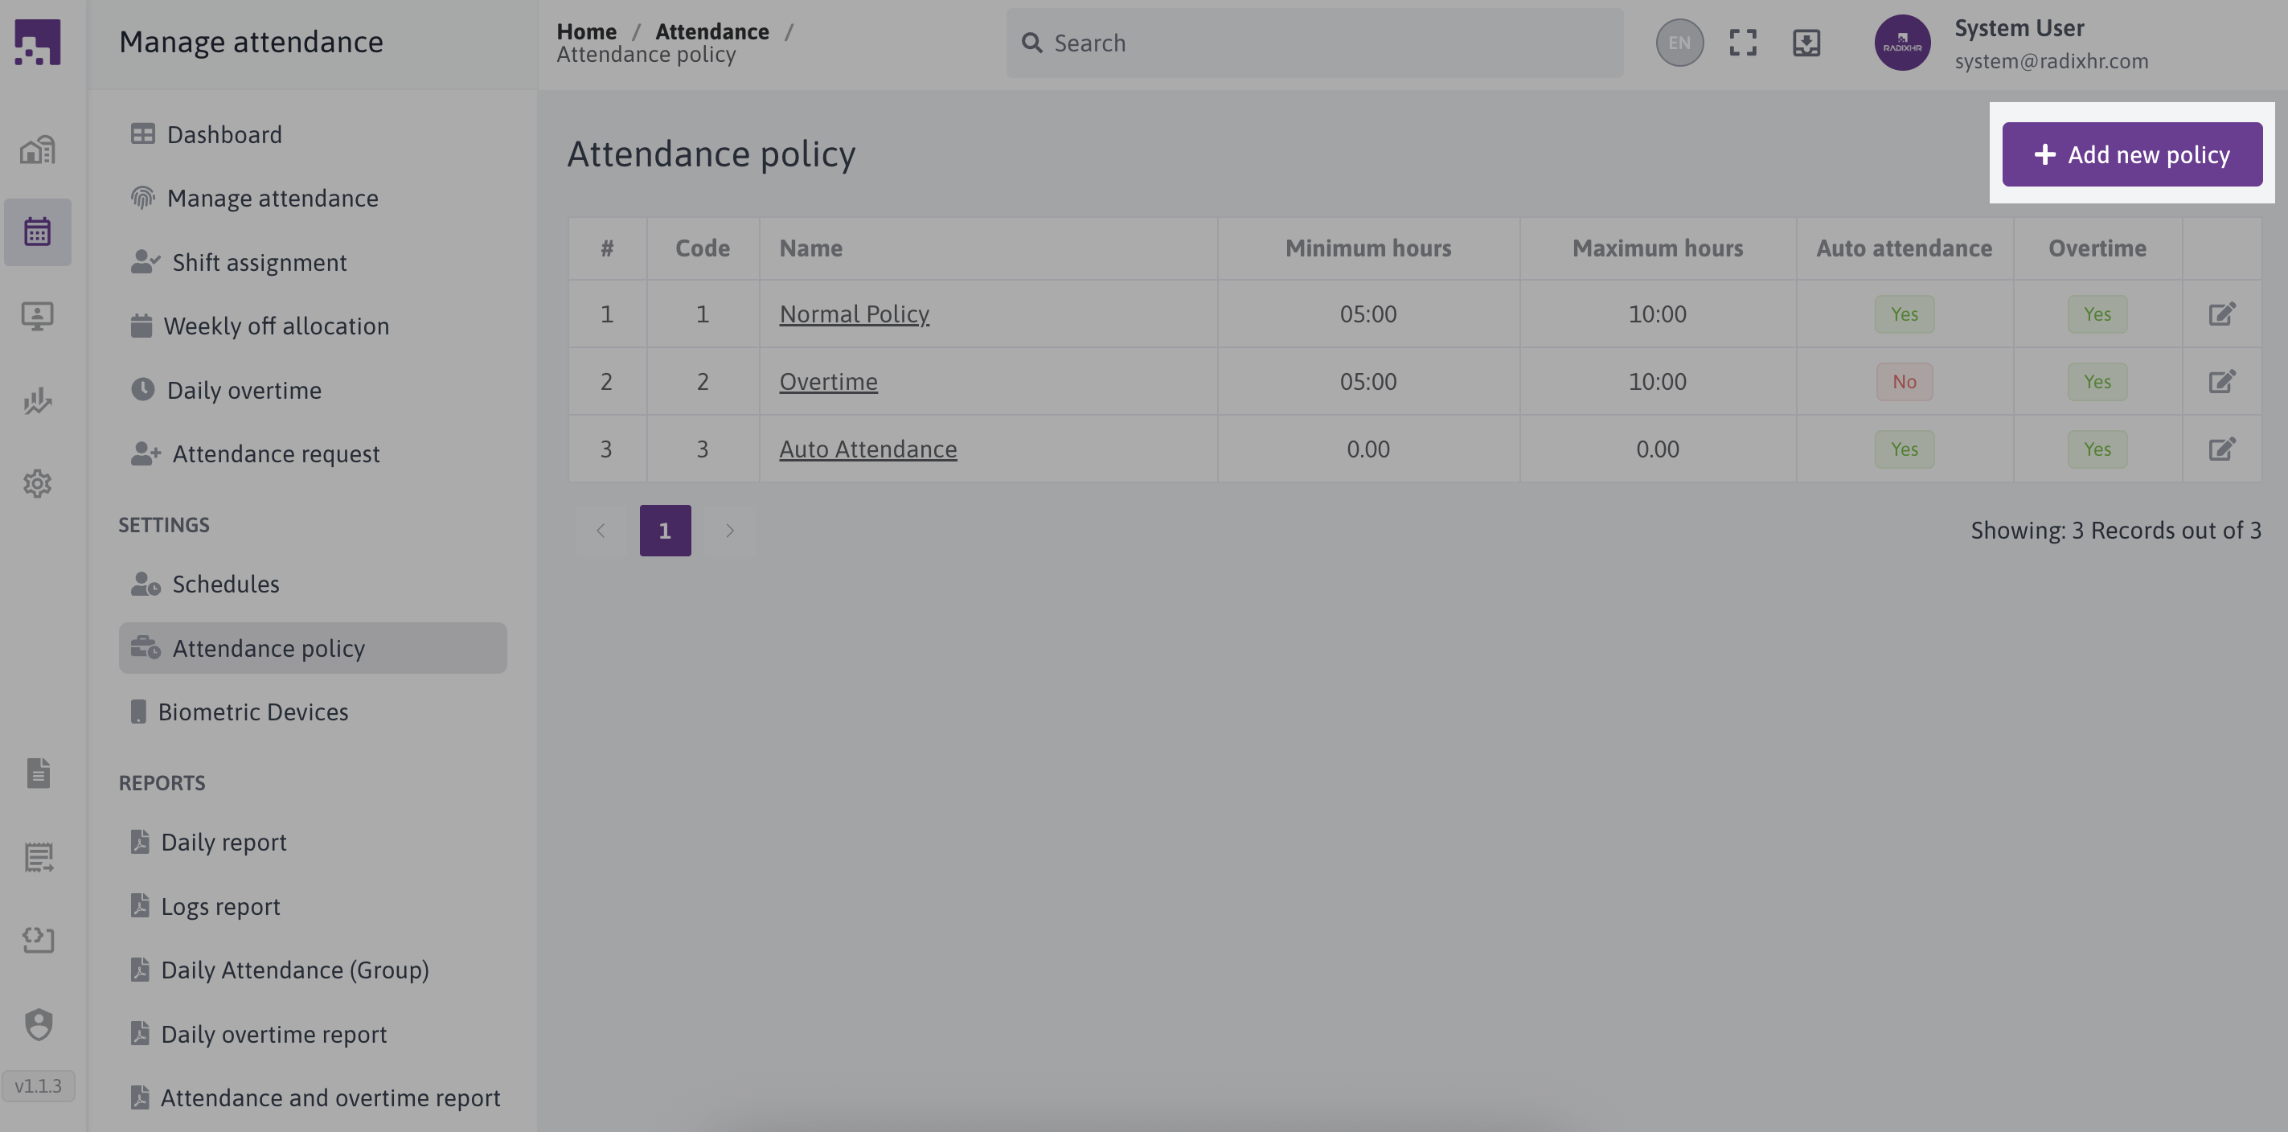Select page 1 in pagination
The image size is (2288, 1132).
[x=664, y=531]
